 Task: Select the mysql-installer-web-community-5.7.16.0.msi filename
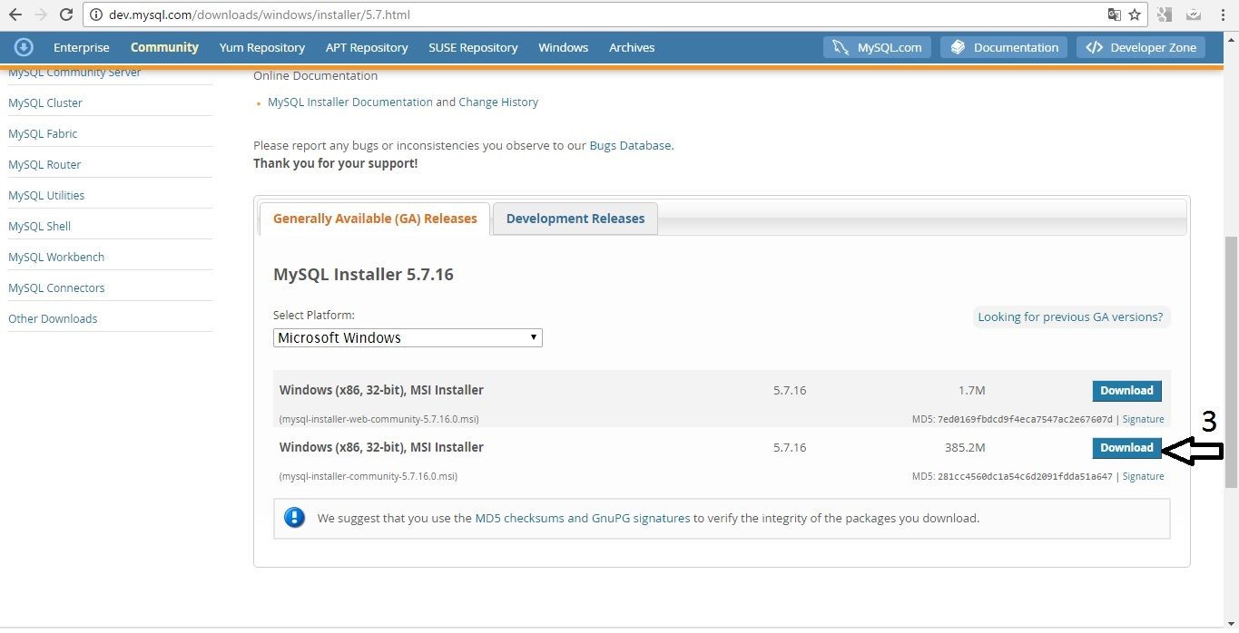point(379,419)
